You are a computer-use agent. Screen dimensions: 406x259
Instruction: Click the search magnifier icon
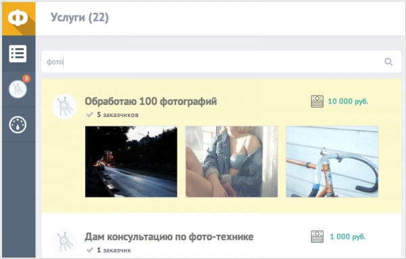[x=388, y=62]
